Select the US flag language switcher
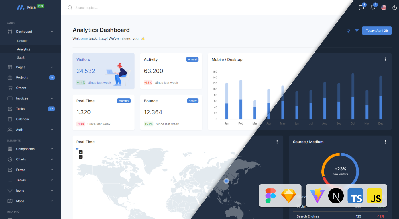399x219 pixels. (x=384, y=7)
